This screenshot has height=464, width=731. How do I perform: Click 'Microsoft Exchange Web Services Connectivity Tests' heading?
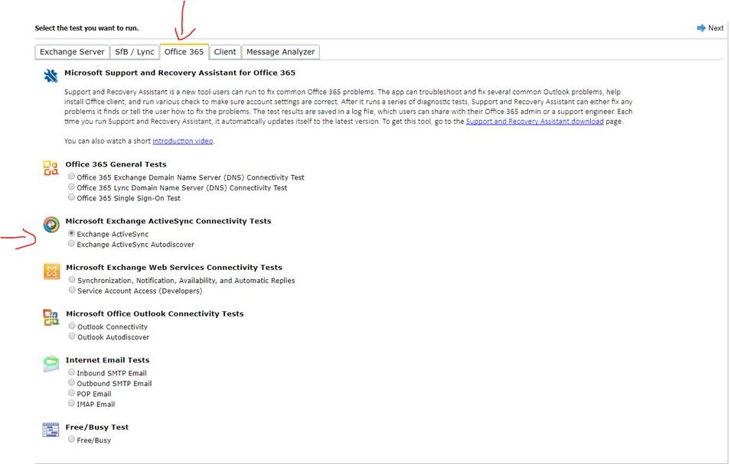click(x=174, y=268)
